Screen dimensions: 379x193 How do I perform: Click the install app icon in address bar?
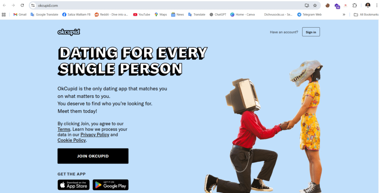307,5
